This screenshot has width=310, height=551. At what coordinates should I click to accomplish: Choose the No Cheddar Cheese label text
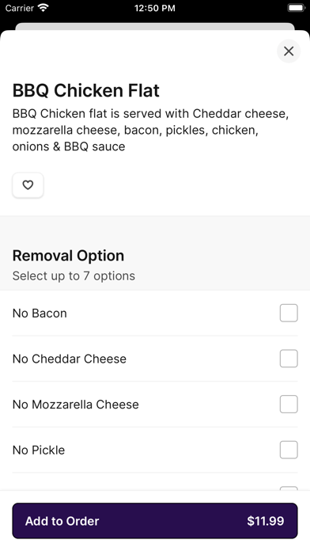70,359
